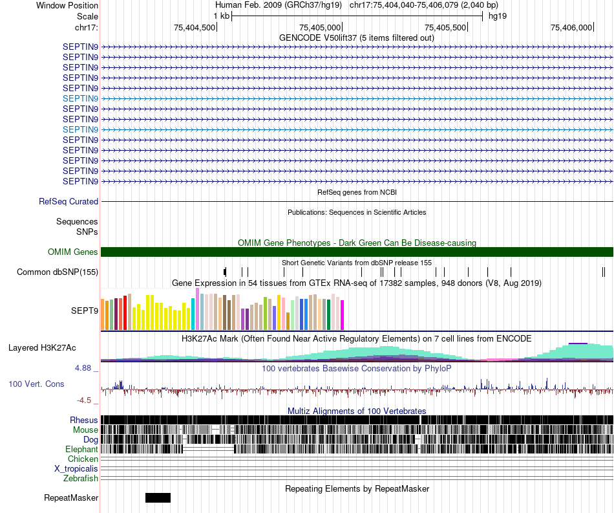Open the Common dbSNP(155) track label
The height and width of the screenshot is (513, 614).
[57, 272]
